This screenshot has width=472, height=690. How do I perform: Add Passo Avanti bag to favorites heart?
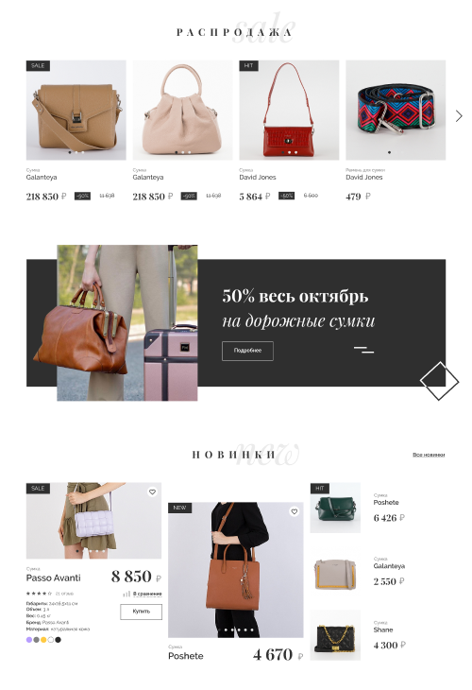click(x=152, y=492)
